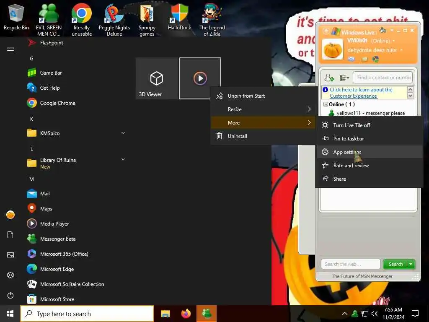Image resolution: width=429 pixels, height=322 pixels.
Task: Choose Uninstall from context menu
Action: point(263,136)
